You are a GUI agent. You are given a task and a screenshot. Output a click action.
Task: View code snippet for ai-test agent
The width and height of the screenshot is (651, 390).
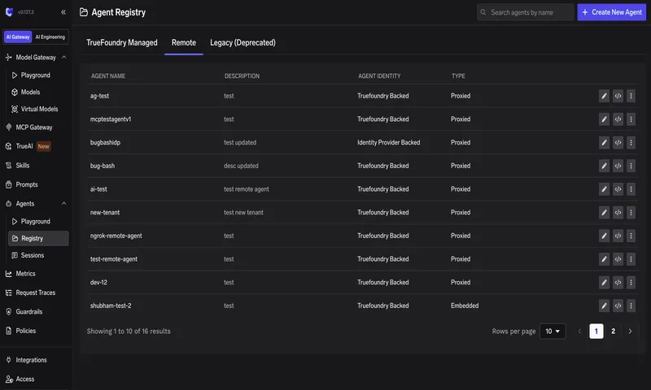618,189
